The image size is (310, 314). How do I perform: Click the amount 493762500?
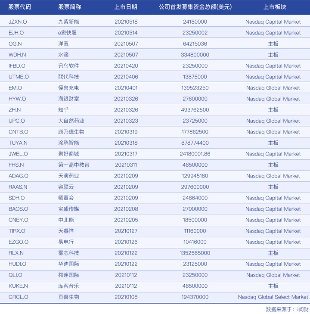tap(195, 110)
